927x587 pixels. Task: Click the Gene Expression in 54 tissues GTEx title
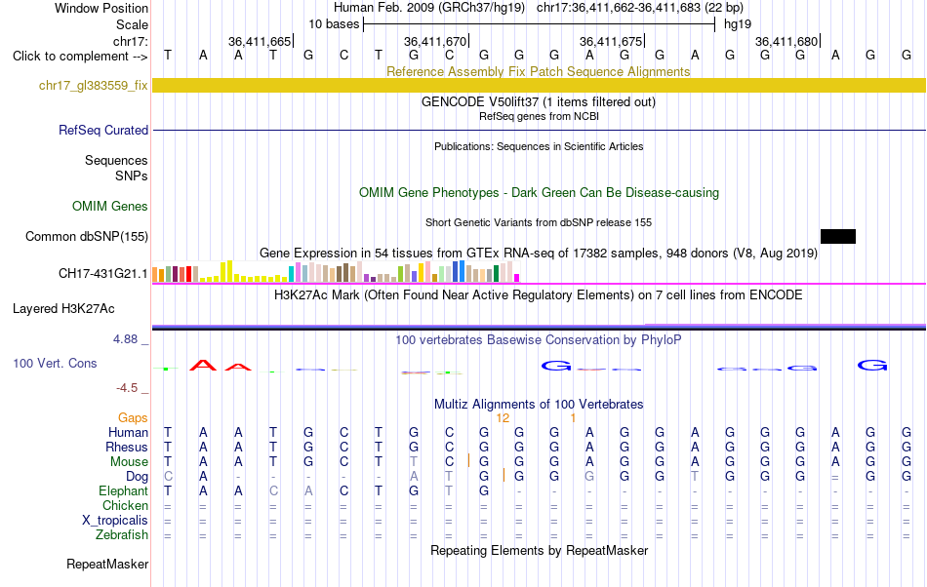tap(539, 254)
